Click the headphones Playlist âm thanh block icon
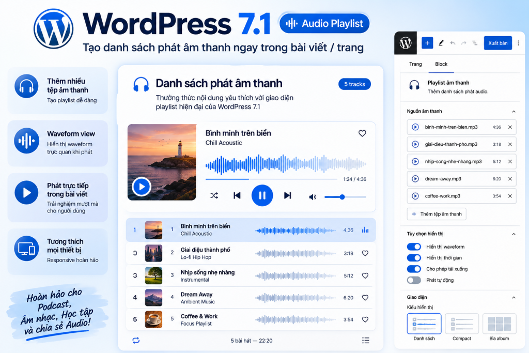 [x=414, y=85]
